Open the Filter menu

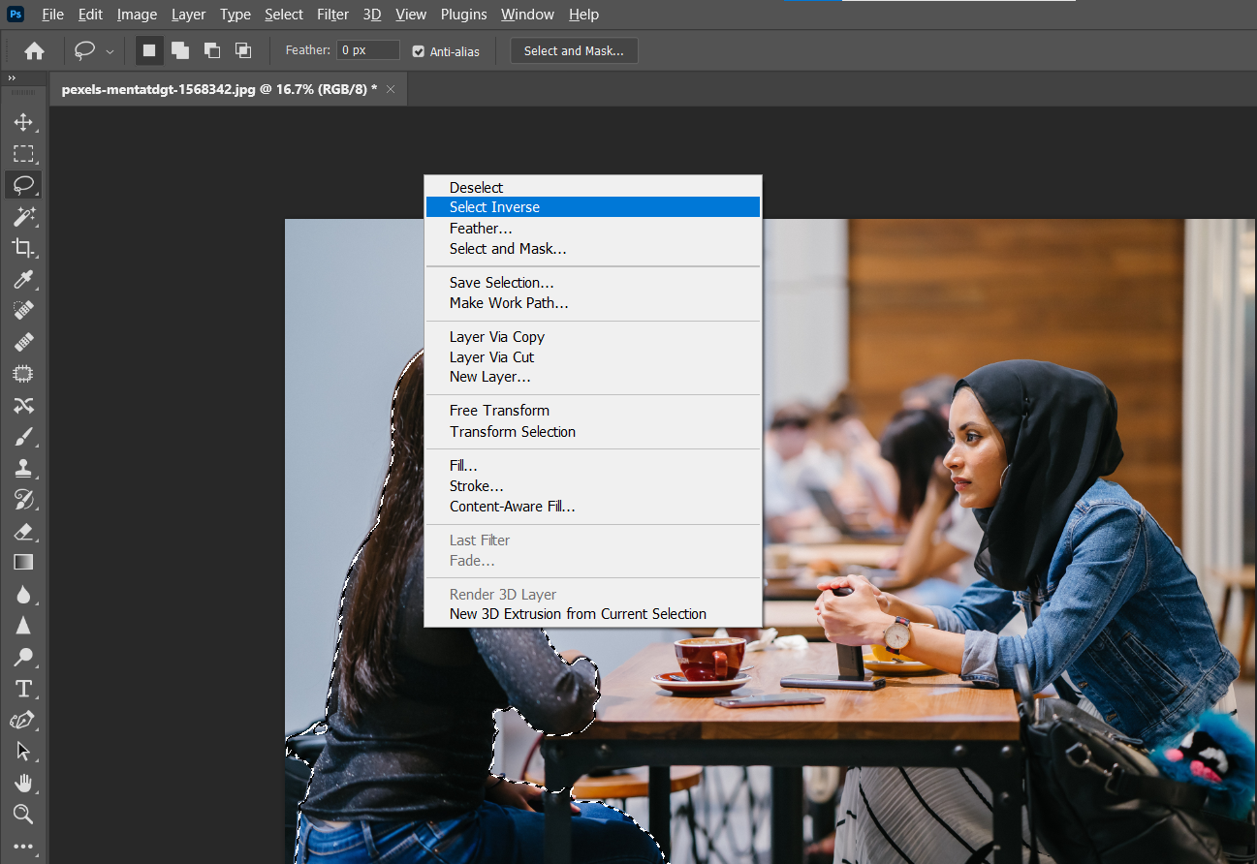[332, 15]
